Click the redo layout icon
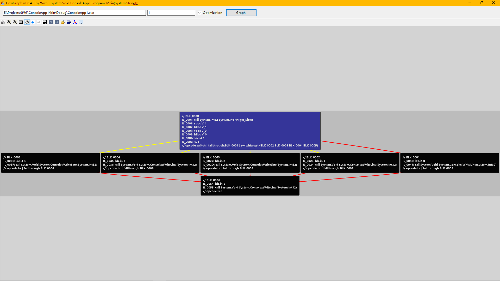 [57, 22]
